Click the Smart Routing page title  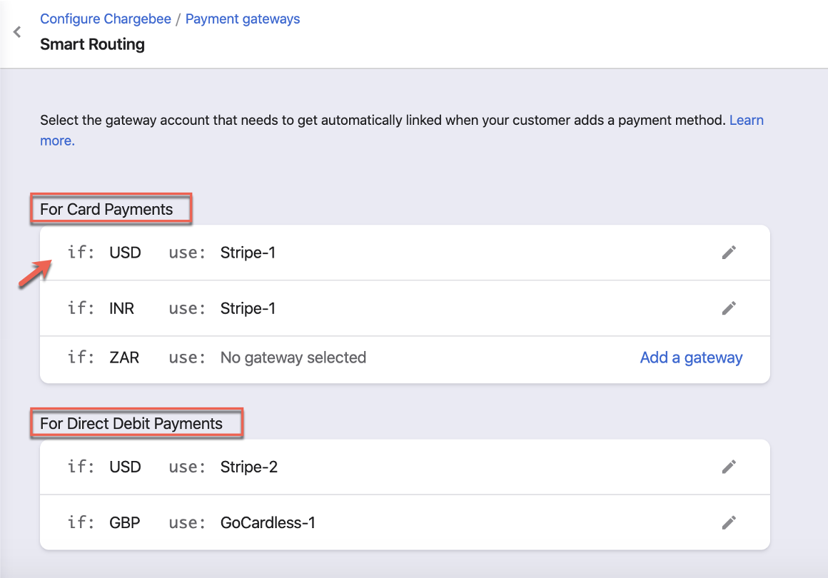point(92,44)
